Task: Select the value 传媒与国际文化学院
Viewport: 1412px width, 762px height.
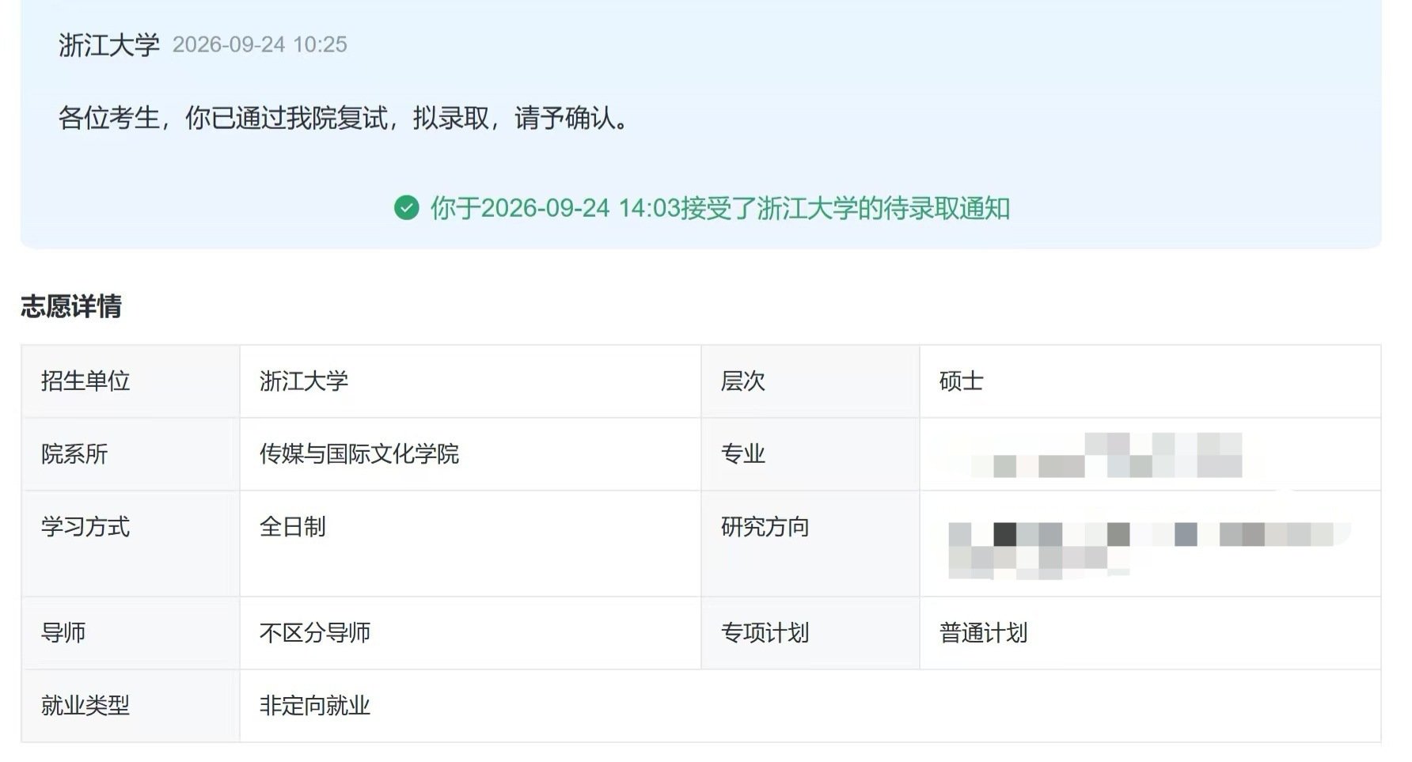Action: pos(359,454)
